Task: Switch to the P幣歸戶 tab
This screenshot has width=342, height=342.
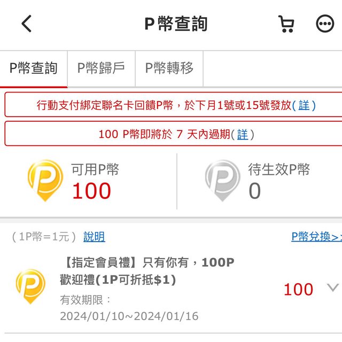Action: [101, 68]
